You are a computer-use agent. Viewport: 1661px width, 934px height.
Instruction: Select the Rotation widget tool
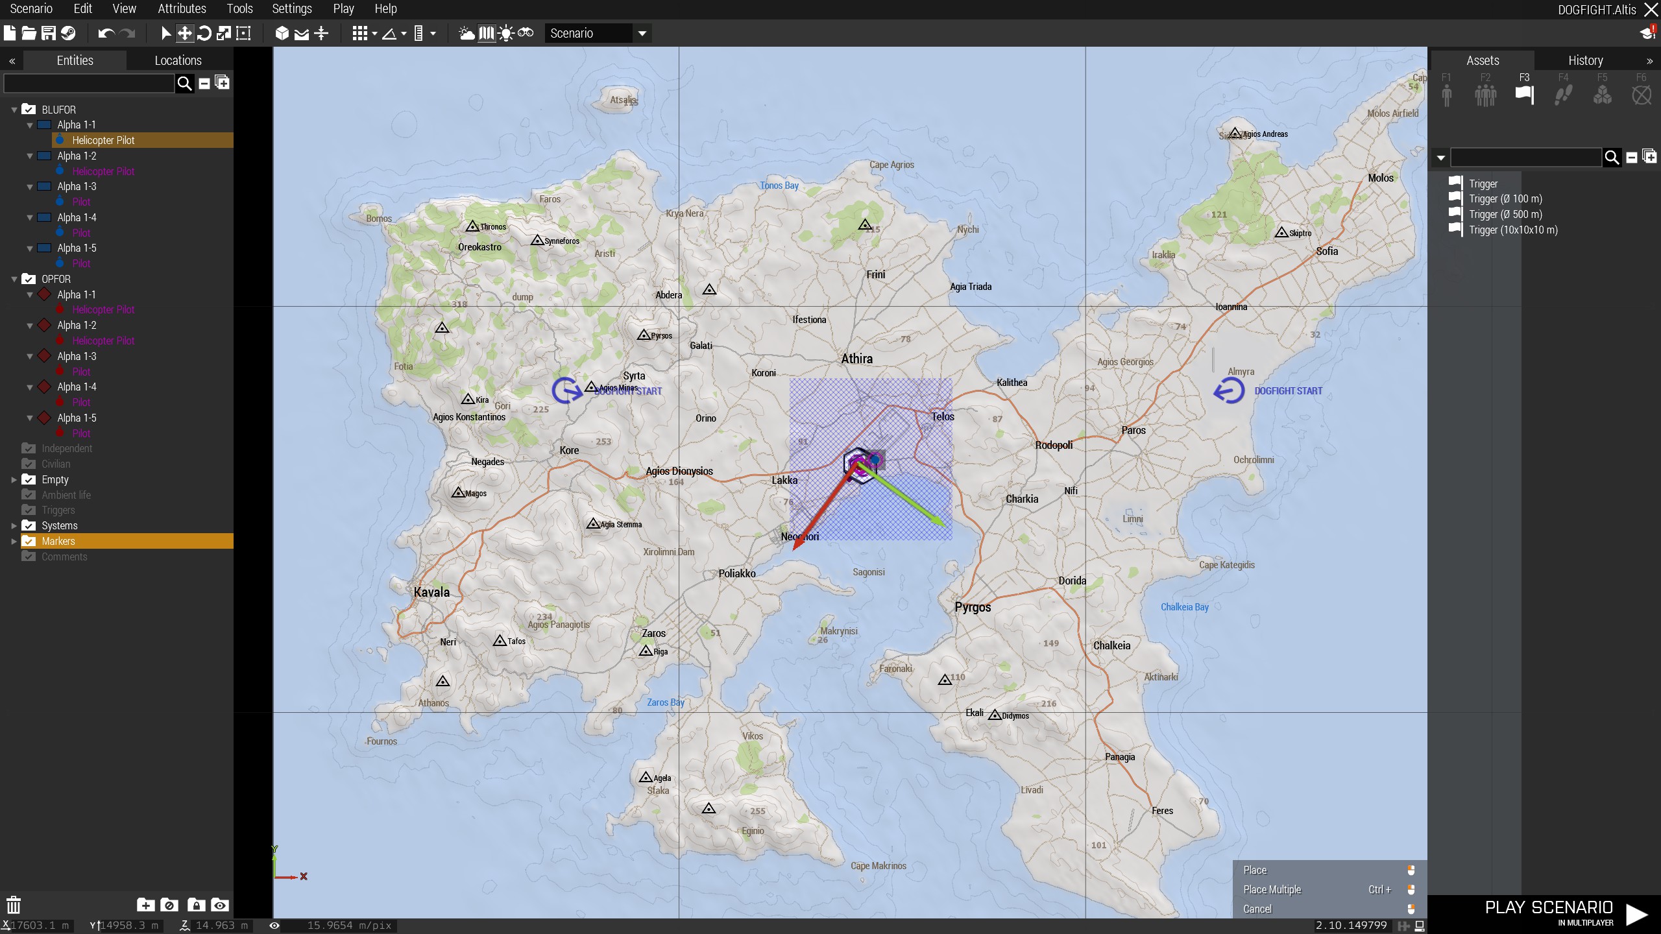(204, 33)
